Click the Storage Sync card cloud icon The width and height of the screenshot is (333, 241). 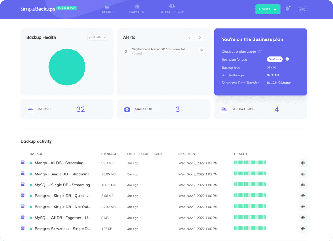(224, 109)
